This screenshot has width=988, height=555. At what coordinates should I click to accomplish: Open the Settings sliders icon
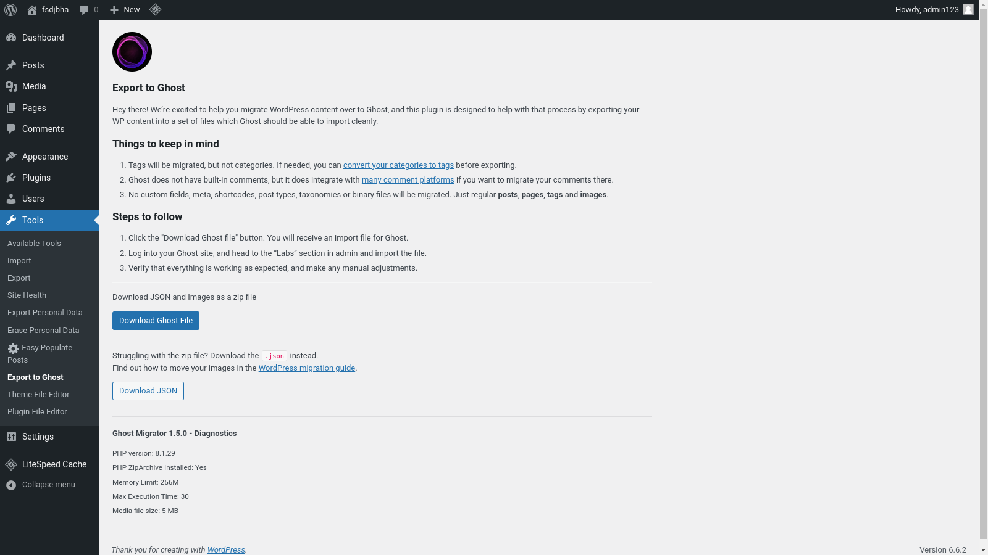(11, 437)
